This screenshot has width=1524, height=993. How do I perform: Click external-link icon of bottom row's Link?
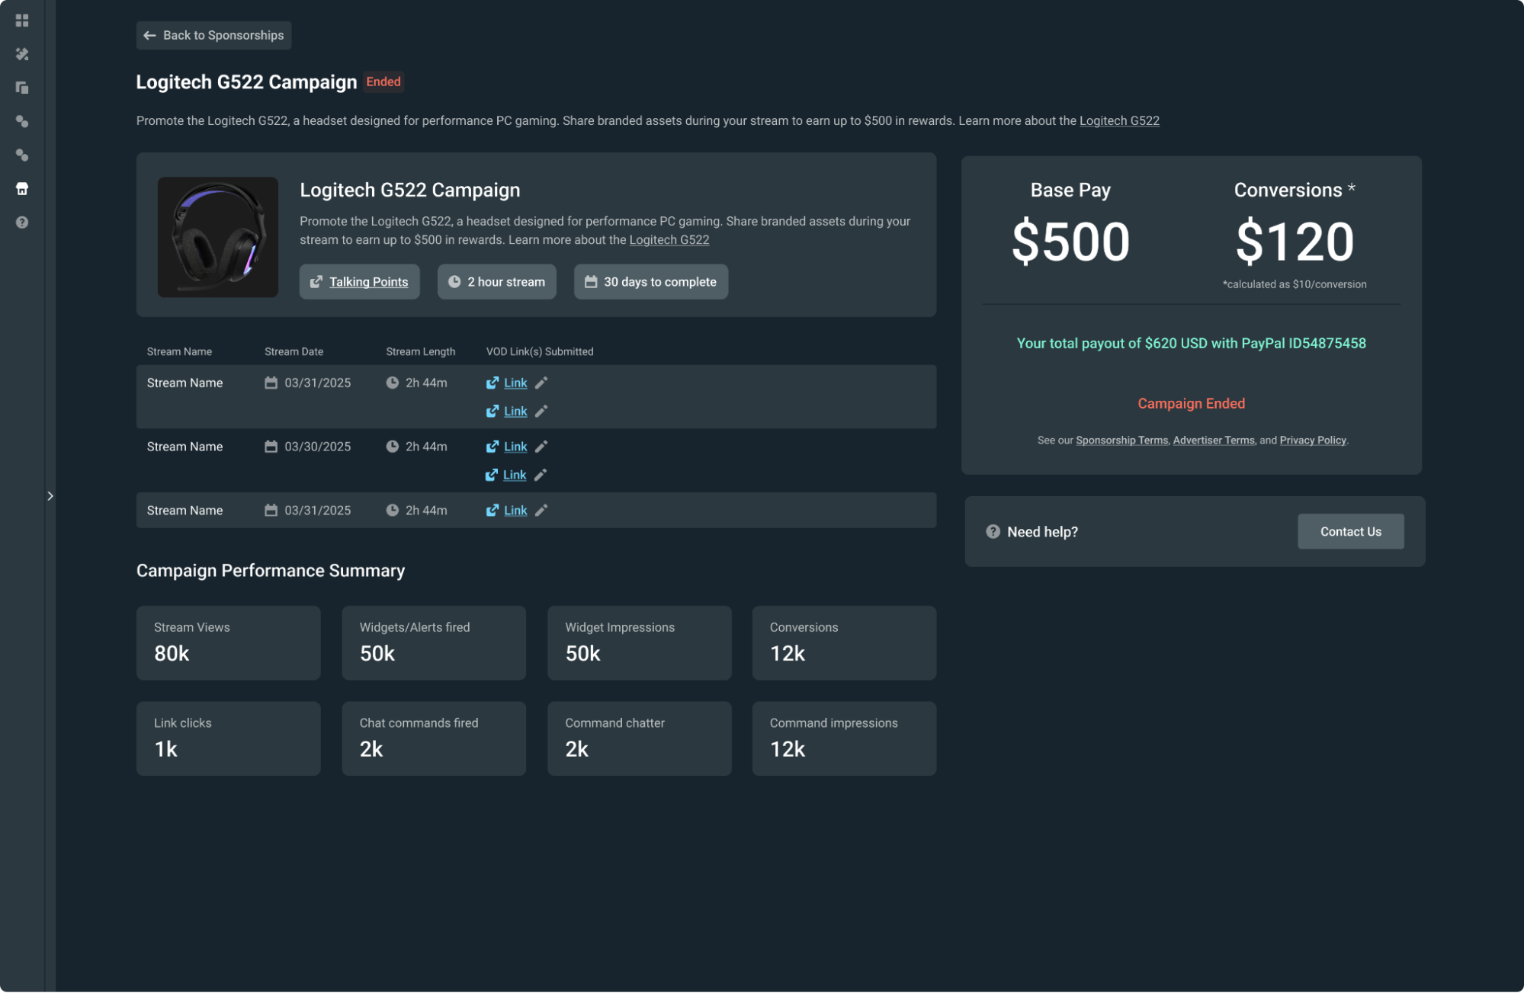492,511
